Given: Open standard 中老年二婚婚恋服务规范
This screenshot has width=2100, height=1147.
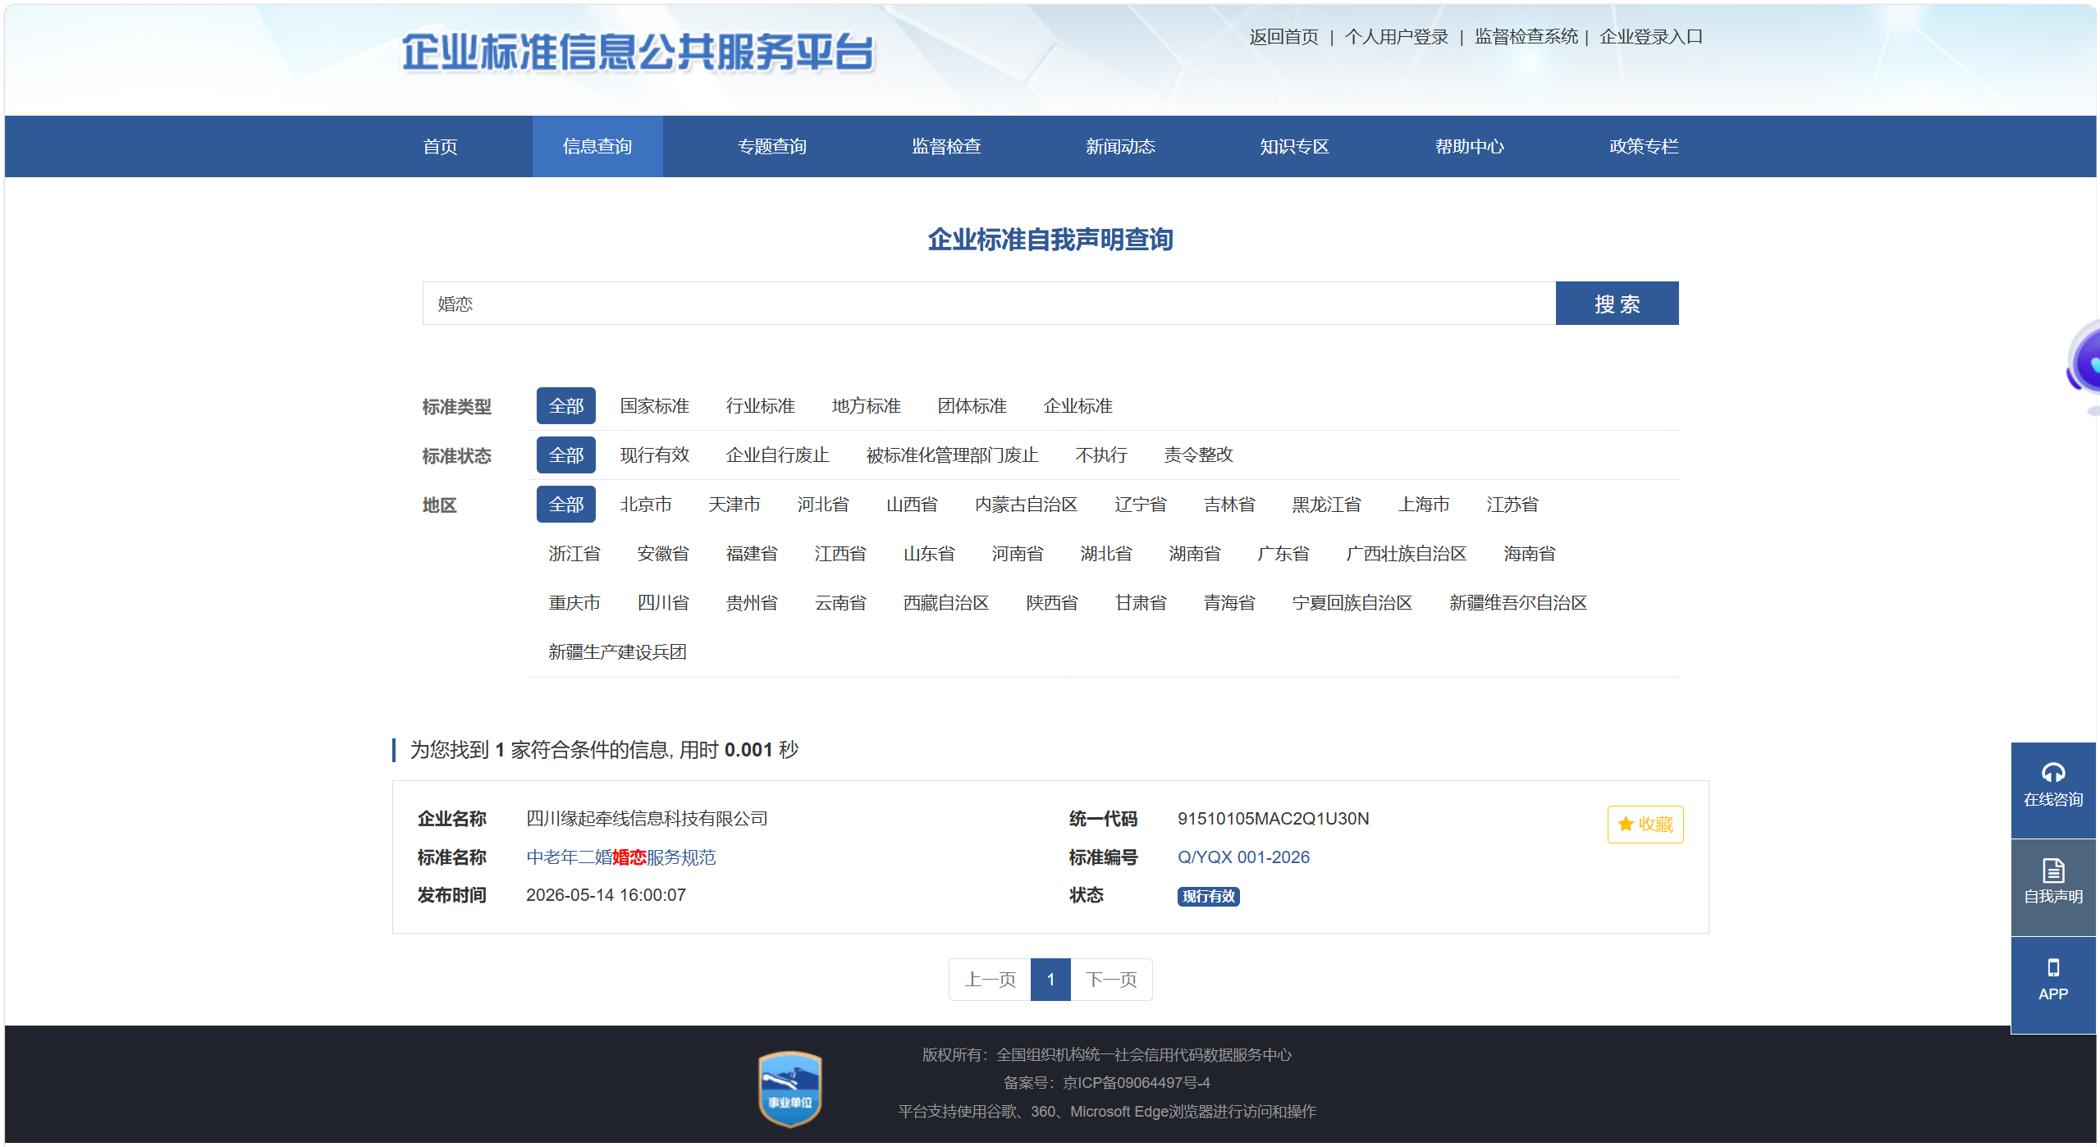Looking at the screenshot, I should [x=620, y=857].
